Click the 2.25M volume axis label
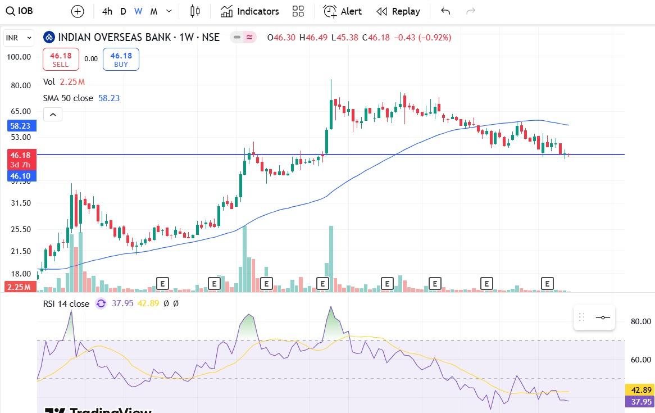Viewport: 655px width, 413px height. 20,287
